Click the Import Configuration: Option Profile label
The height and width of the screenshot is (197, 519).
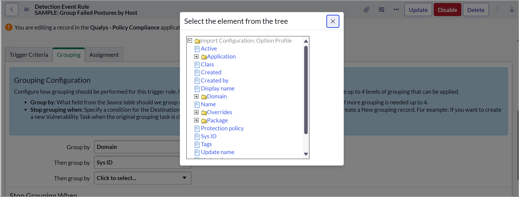coord(246,41)
